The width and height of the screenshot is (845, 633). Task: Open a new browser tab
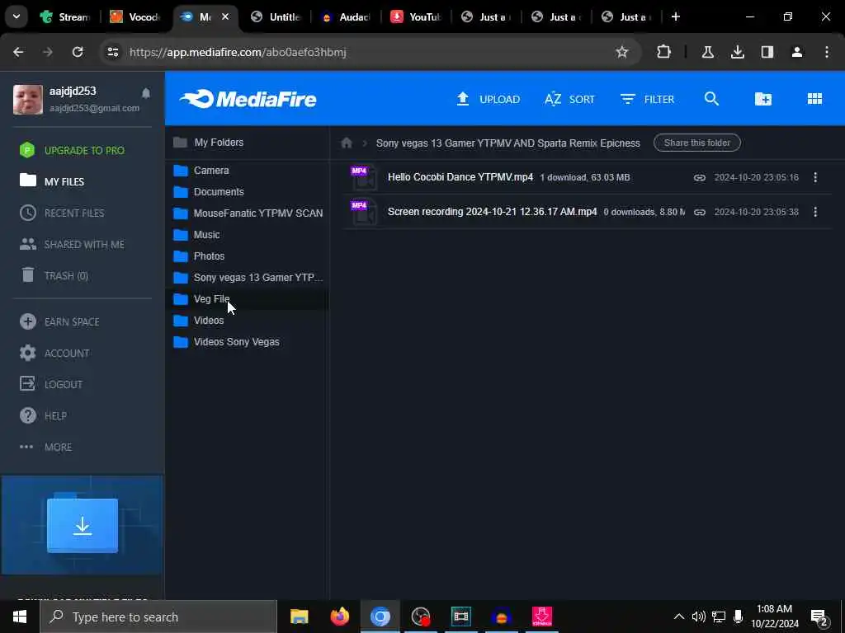click(x=676, y=16)
